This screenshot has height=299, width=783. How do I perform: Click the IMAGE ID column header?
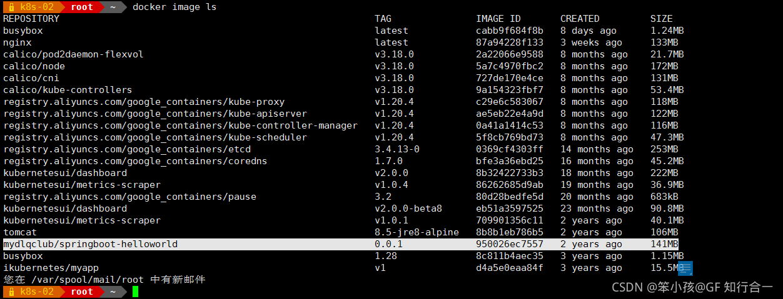(498, 19)
